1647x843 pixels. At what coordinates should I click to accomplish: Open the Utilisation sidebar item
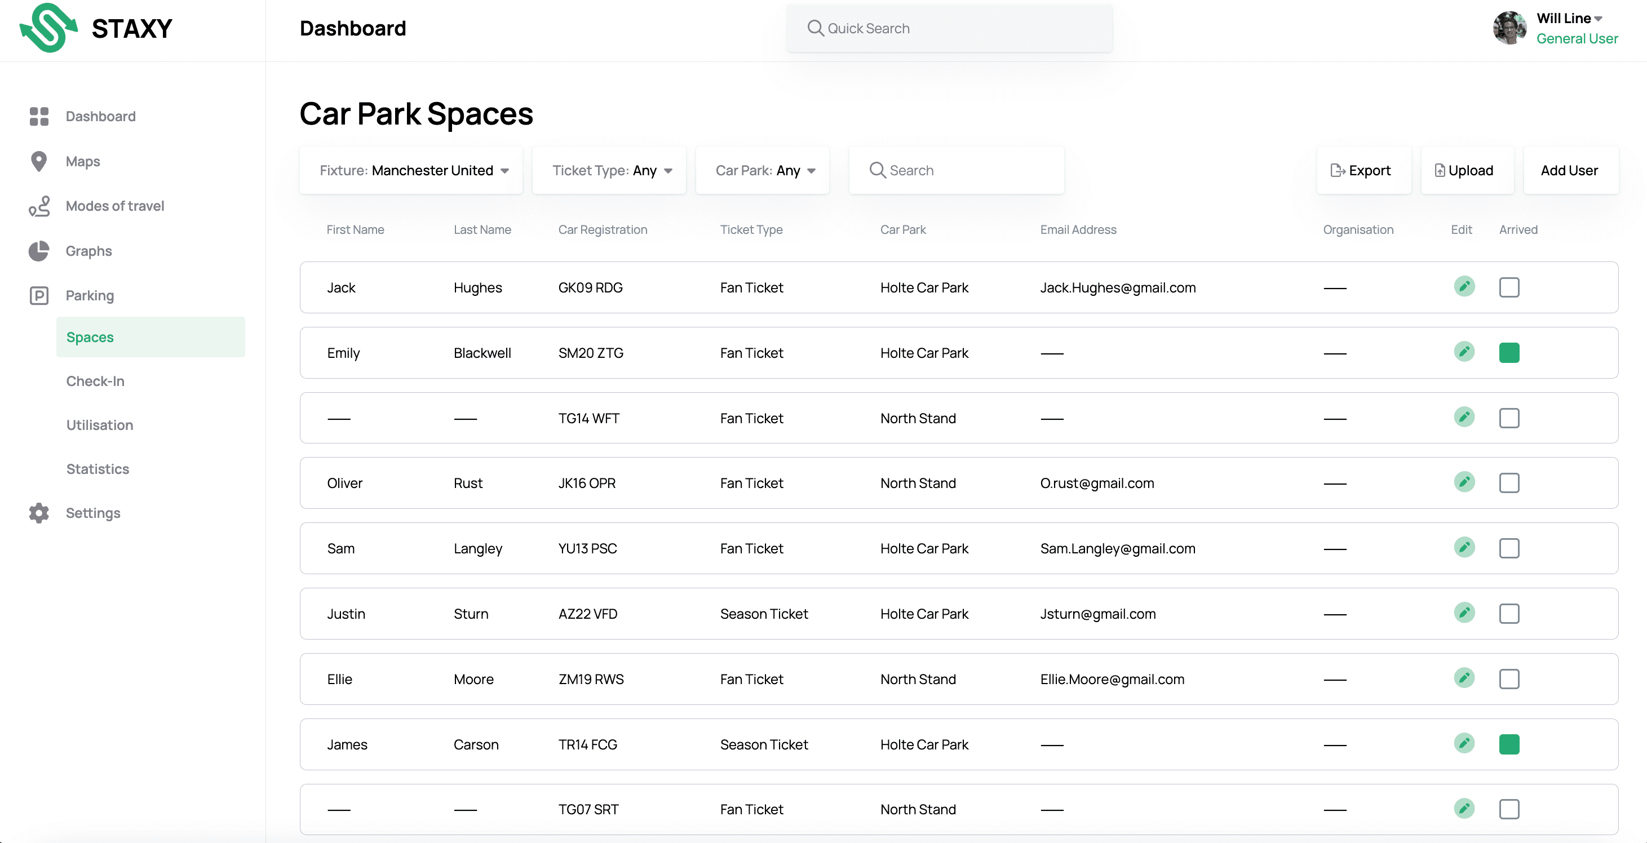pyautogui.click(x=100, y=425)
